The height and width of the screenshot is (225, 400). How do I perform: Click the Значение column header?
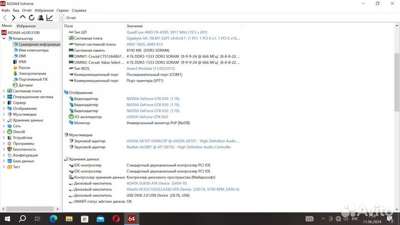134,26
